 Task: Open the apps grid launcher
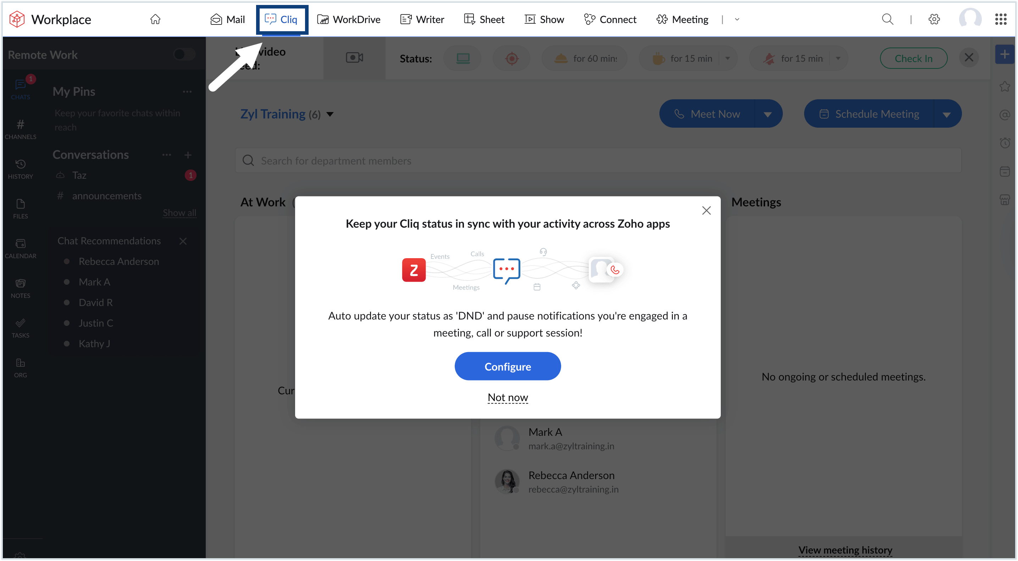(x=1000, y=20)
